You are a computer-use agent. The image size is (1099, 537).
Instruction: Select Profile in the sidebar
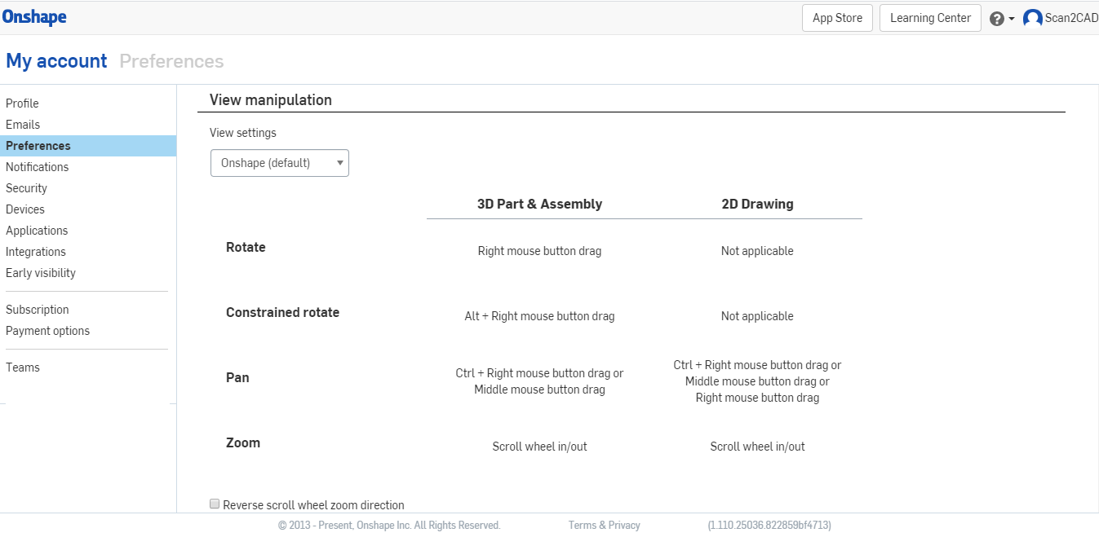[22, 103]
